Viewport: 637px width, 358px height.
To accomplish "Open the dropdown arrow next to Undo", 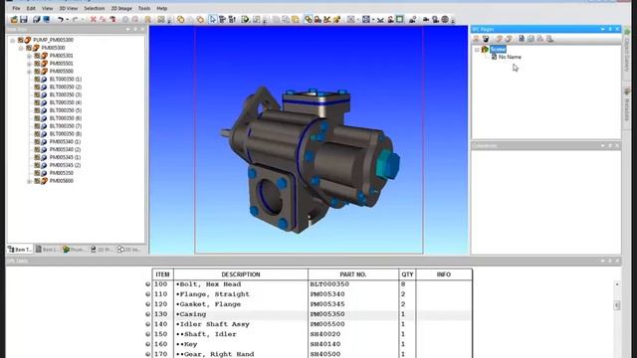I will 67,19.
